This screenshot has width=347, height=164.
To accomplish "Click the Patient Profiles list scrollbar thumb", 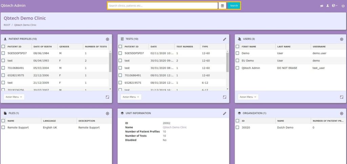I will pos(110,63).
